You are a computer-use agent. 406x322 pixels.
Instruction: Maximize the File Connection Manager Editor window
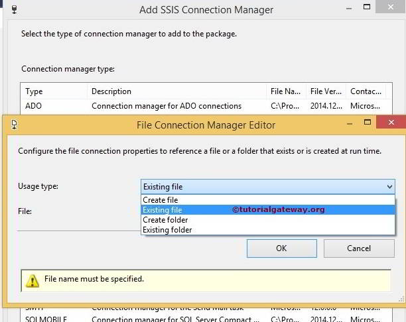pos(367,122)
